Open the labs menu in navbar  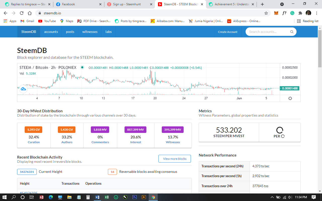[109, 32]
